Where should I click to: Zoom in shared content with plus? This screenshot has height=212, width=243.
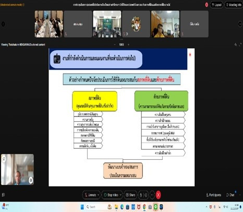point(128,44)
